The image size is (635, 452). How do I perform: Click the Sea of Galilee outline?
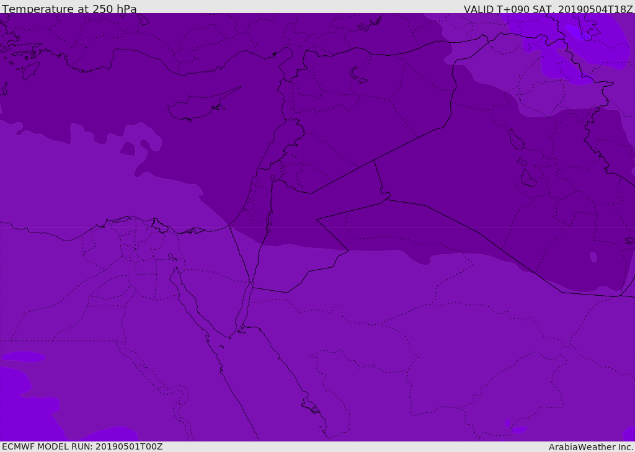point(273,178)
